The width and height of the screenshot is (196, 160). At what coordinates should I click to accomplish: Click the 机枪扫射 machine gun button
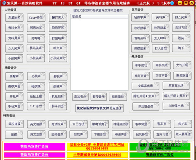(58, 97)
